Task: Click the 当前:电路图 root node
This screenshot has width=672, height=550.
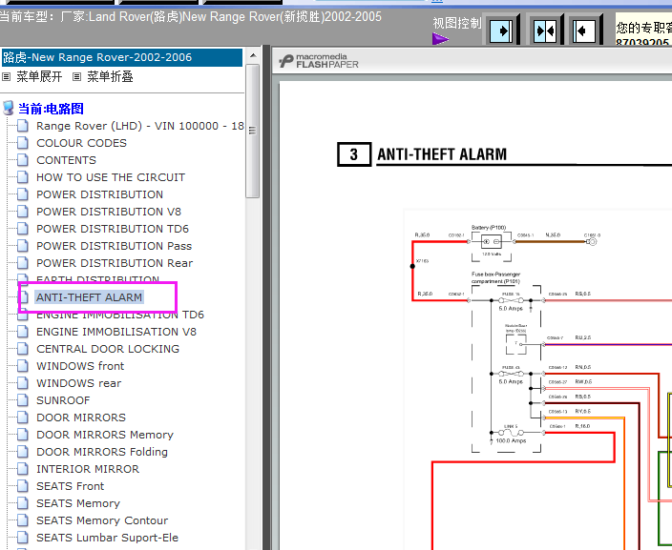Action: point(51,109)
